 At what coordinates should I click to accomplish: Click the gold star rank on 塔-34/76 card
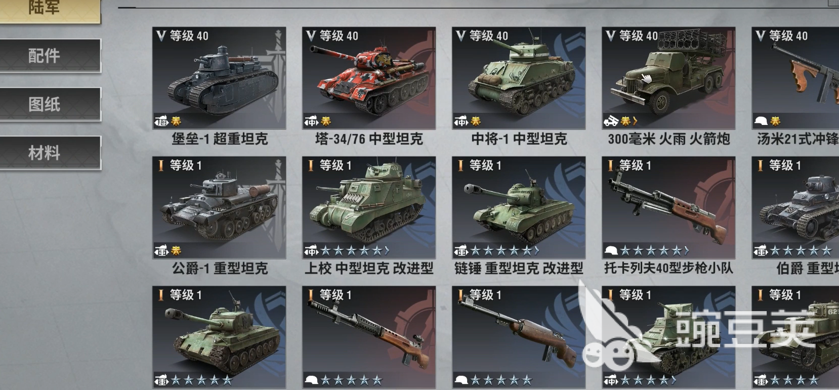326,121
